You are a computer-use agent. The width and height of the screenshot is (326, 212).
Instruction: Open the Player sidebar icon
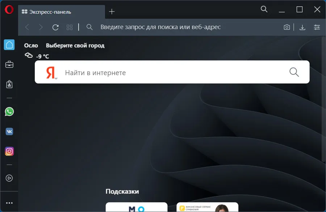click(x=9, y=178)
